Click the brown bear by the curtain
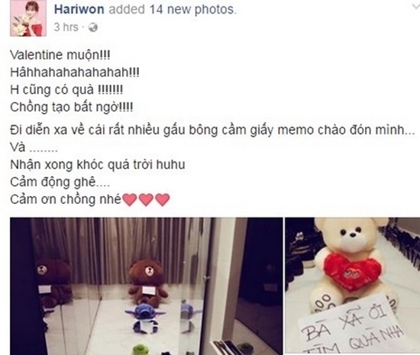 (x=147, y=282)
